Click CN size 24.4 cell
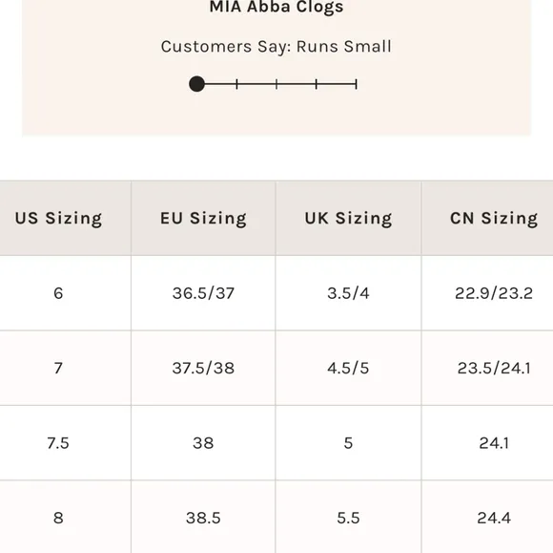Viewport: 553px width, 553px height. coord(494,518)
